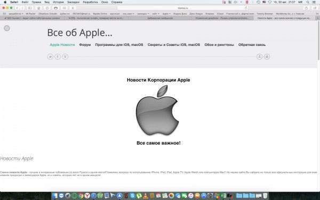Show all tabs overview icon

pos(315,8)
